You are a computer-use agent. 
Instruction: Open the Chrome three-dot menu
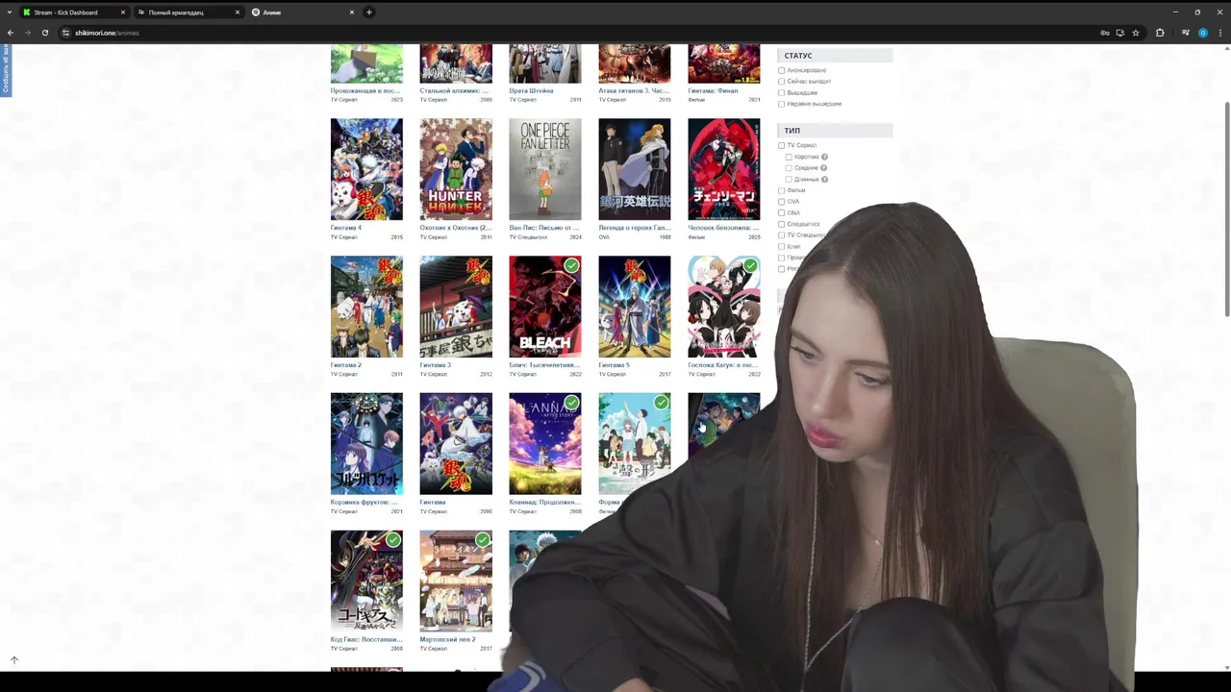[x=1219, y=33]
